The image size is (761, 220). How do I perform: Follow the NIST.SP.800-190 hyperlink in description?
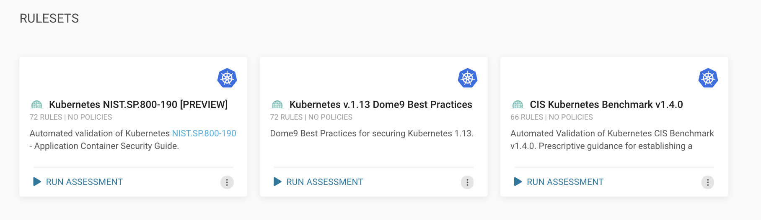pyautogui.click(x=204, y=133)
